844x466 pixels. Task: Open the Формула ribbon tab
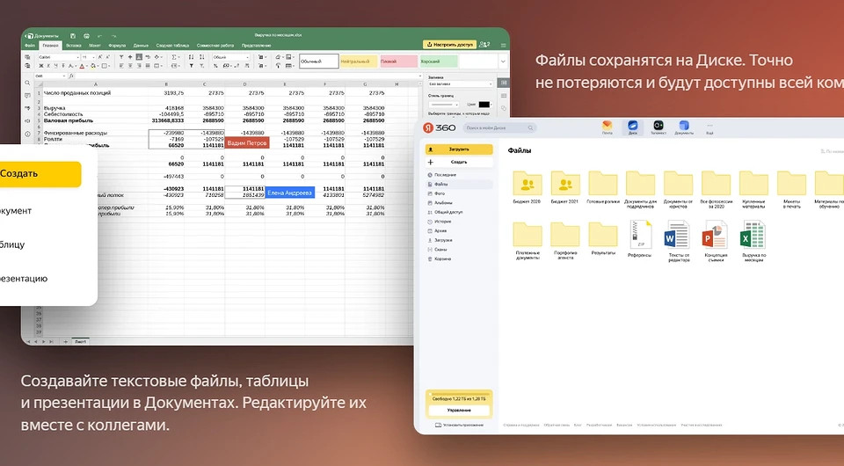tap(117, 45)
